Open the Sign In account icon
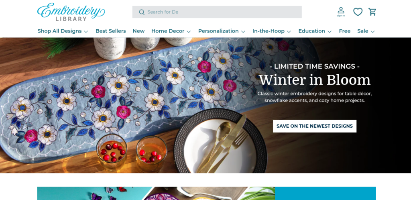This screenshot has width=411, height=200. (x=341, y=12)
